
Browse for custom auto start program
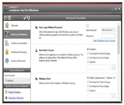tap(114, 67)
